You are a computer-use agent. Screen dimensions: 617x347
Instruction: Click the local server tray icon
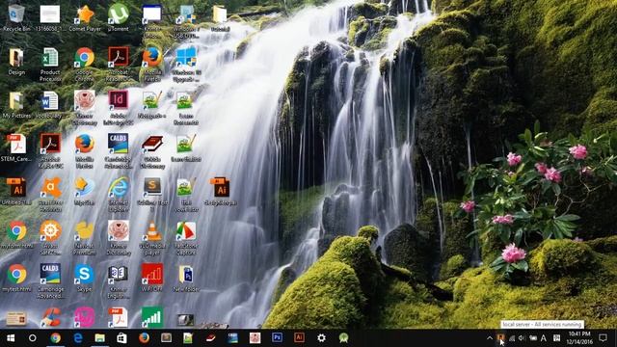(500, 338)
